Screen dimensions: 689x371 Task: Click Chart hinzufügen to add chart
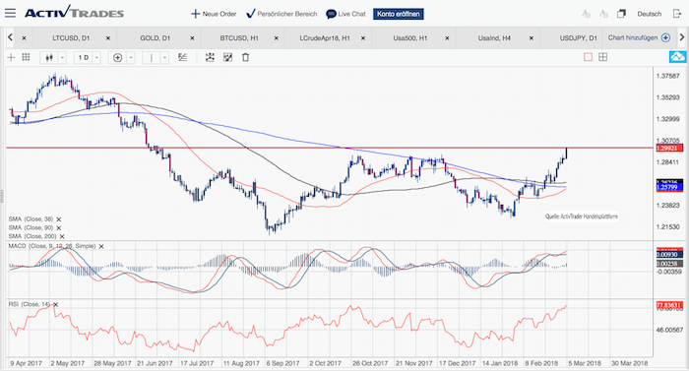pyautogui.click(x=639, y=37)
